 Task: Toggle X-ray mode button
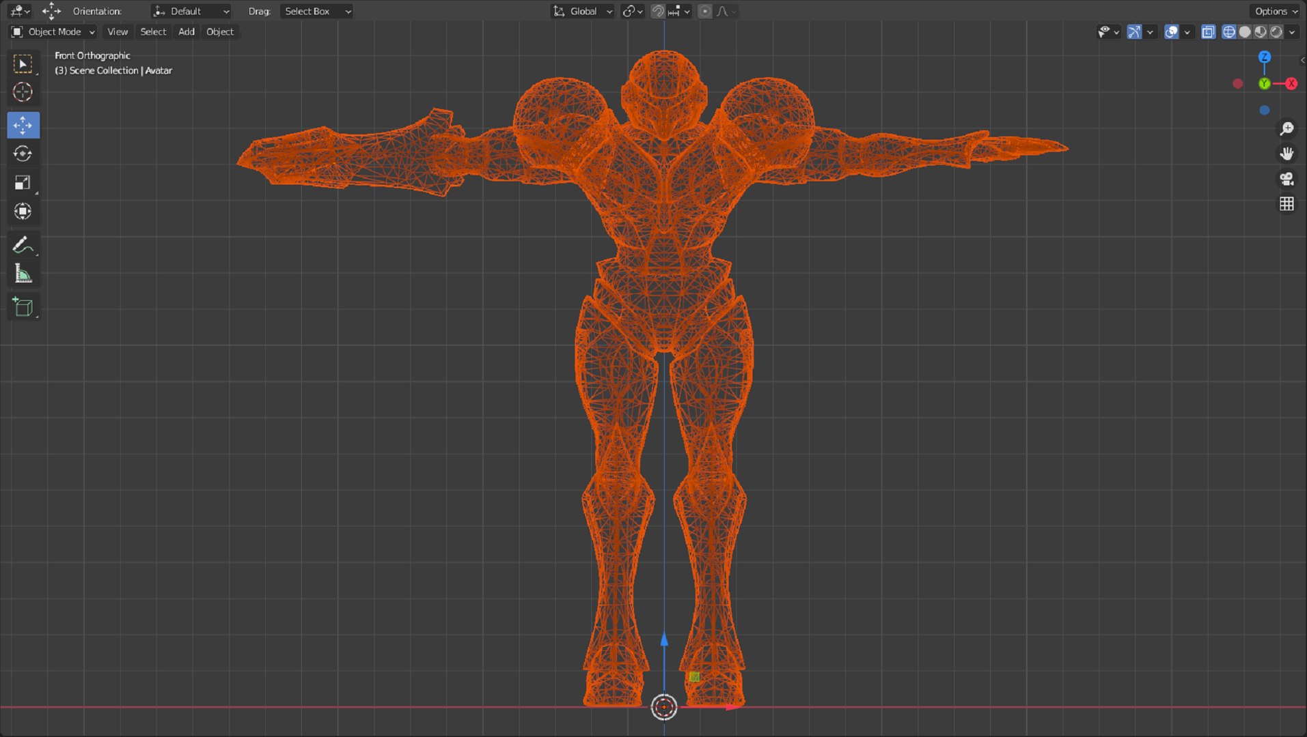coord(1208,31)
